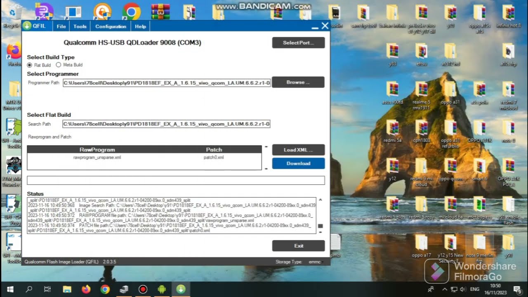This screenshot has width=528, height=297.
Task: Open the redmi 9 mi cloud folder
Action: pos(421,172)
